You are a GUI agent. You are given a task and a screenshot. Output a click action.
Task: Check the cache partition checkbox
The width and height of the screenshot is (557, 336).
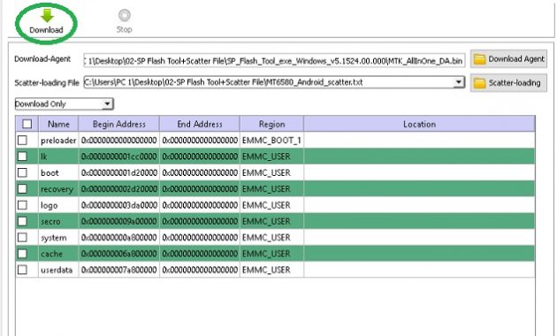pyautogui.click(x=22, y=254)
